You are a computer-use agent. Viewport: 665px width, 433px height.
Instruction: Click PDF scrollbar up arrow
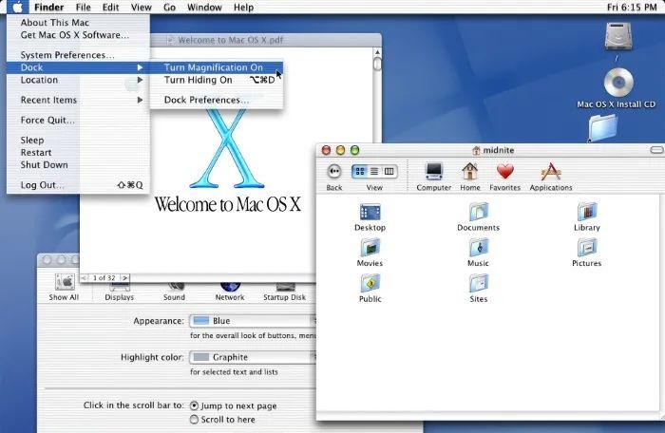tap(377, 52)
